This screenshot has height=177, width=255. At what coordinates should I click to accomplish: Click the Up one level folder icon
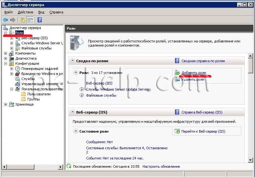(x=23, y=20)
